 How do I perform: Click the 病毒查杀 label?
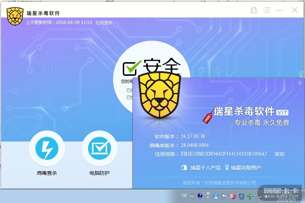47,173
